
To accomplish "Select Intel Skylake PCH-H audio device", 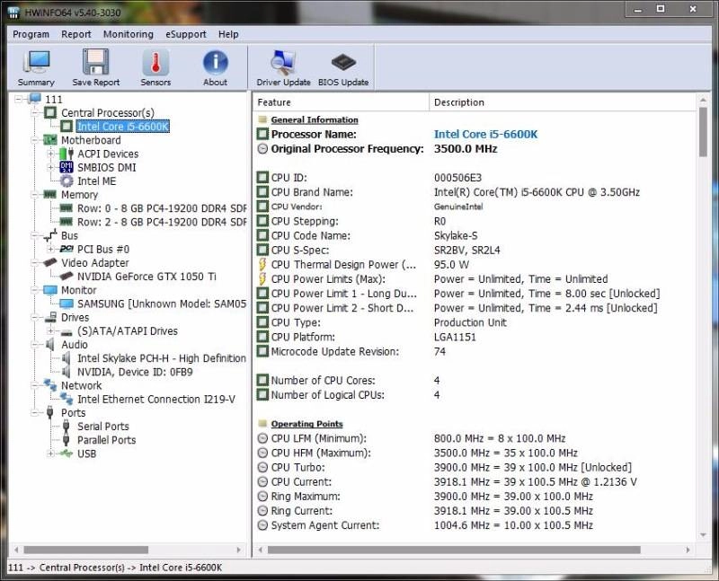I will tap(162, 358).
